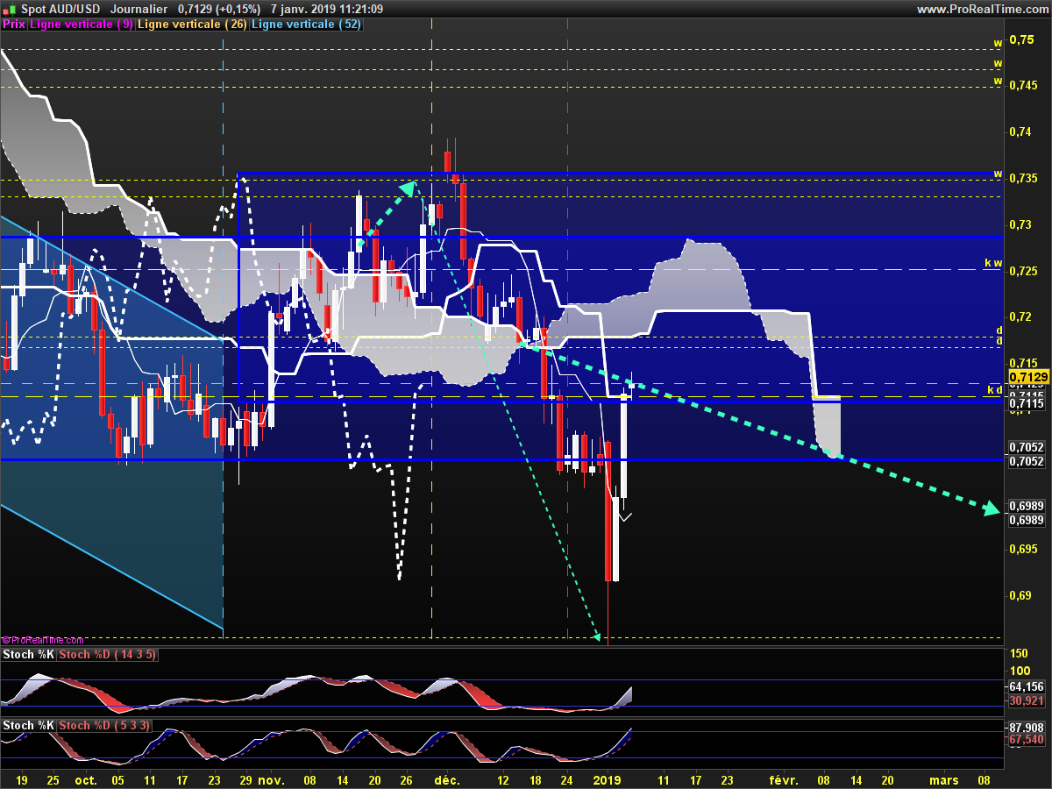This screenshot has width=1052, height=789.
Task: Click the Spot AUD/USD instrument title
Action: (61, 9)
